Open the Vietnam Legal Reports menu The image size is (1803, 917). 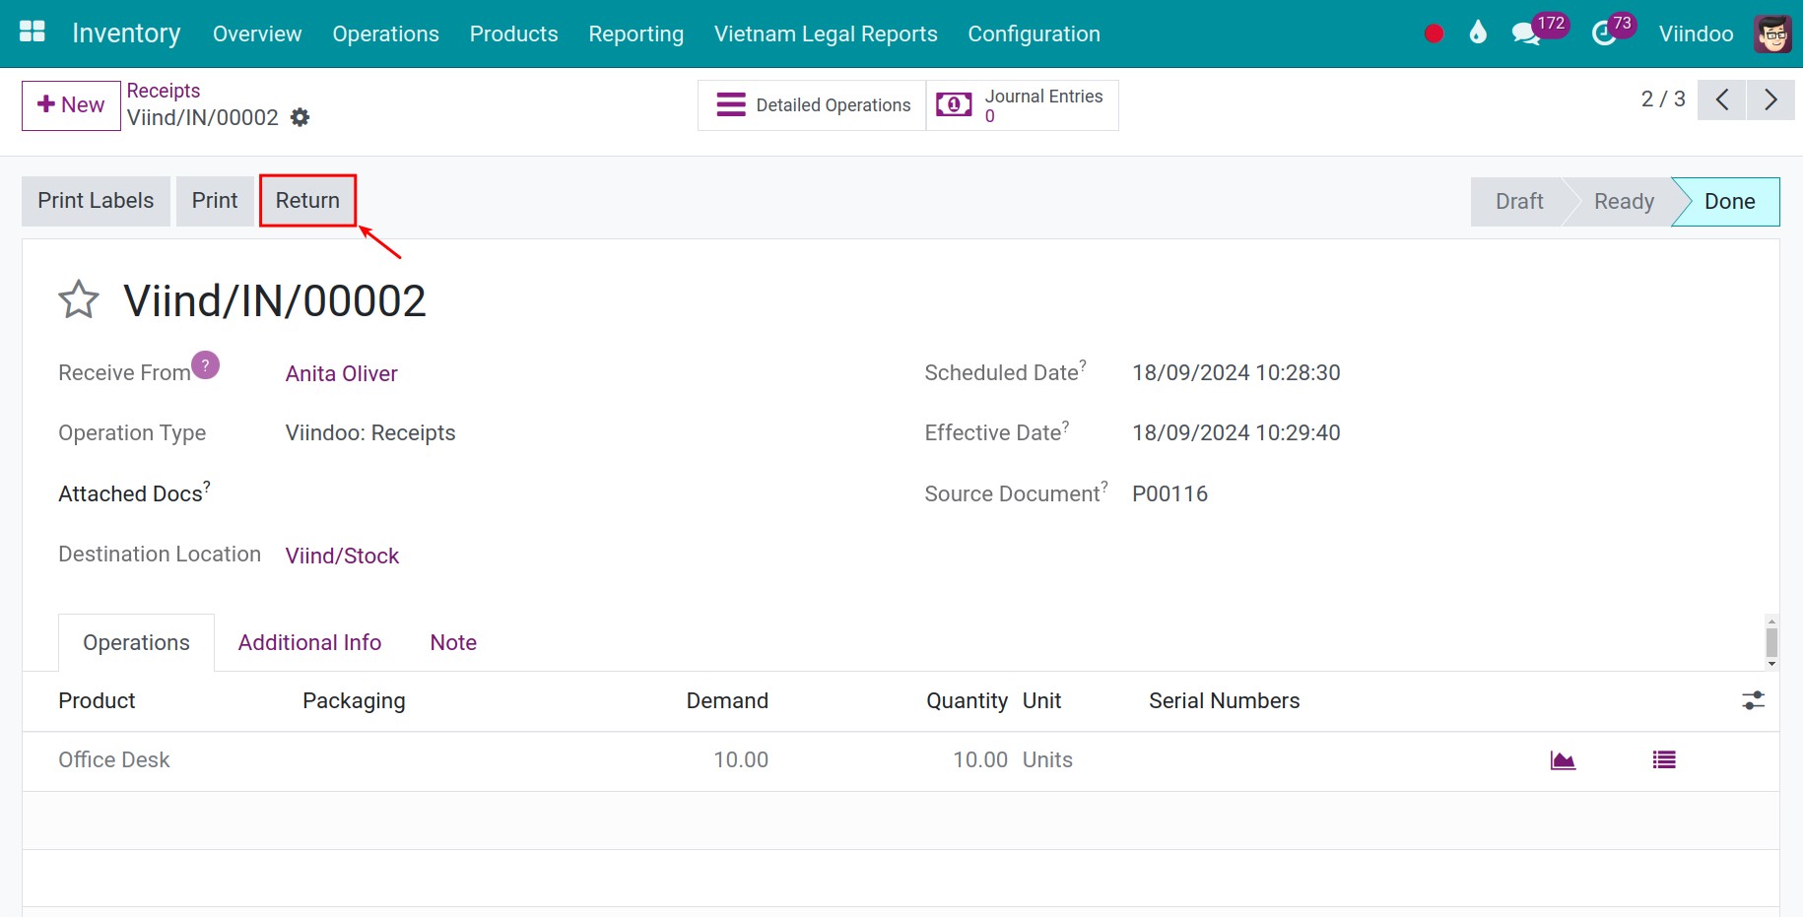tap(826, 33)
